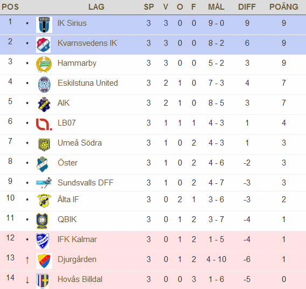Click the Djurgården shield crest
The width and height of the screenshot is (306, 289).
[x=44, y=261]
